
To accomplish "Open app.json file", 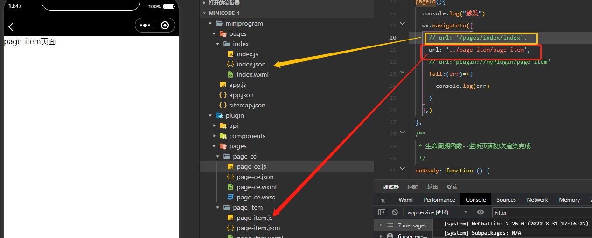I will (x=241, y=95).
